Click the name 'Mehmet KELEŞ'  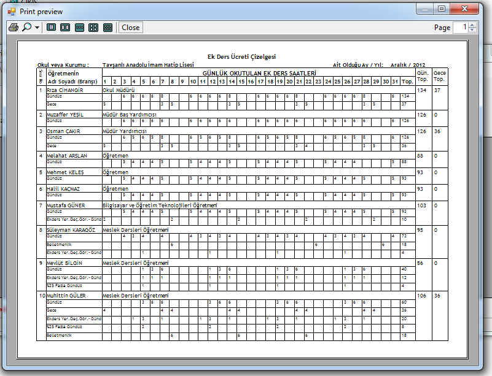(65, 172)
